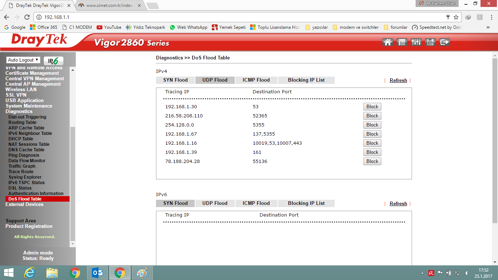Click the floppy disk save icon
The height and width of the screenshot is (280, 498).
click(x=430, y=42)
